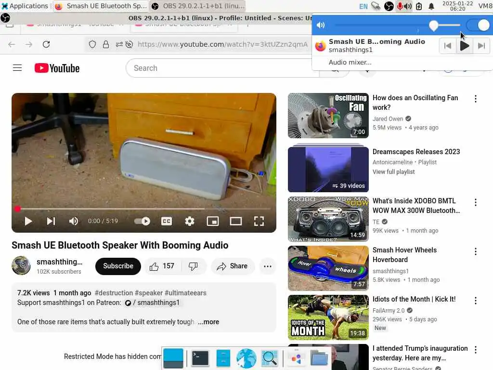Go forward in Firefox
Screen dimensions: 493x370
click(28, 44)
